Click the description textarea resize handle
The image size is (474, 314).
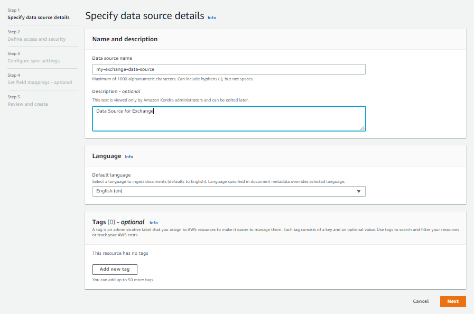tap(363, 128)
